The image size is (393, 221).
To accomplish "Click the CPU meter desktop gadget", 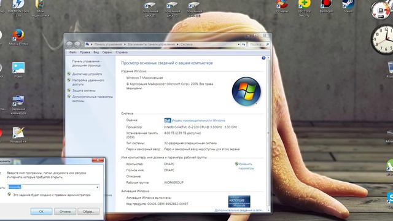I will coord(381,10).
